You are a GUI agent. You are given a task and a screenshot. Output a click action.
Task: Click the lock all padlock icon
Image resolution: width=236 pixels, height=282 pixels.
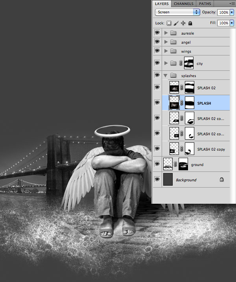pos(190,23)
